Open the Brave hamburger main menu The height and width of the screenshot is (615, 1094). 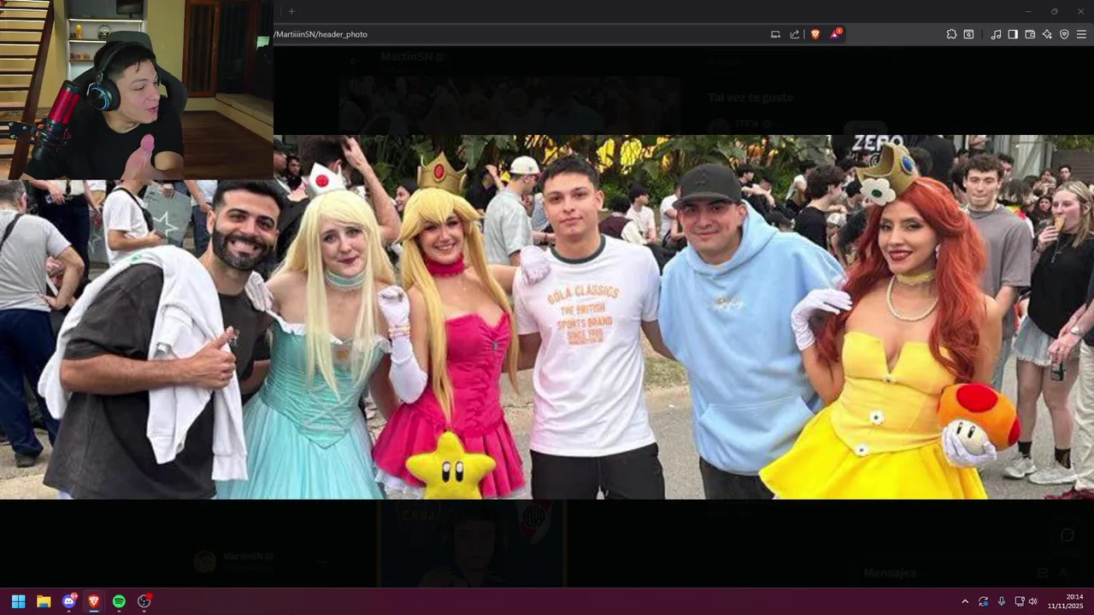[1081, 34]
